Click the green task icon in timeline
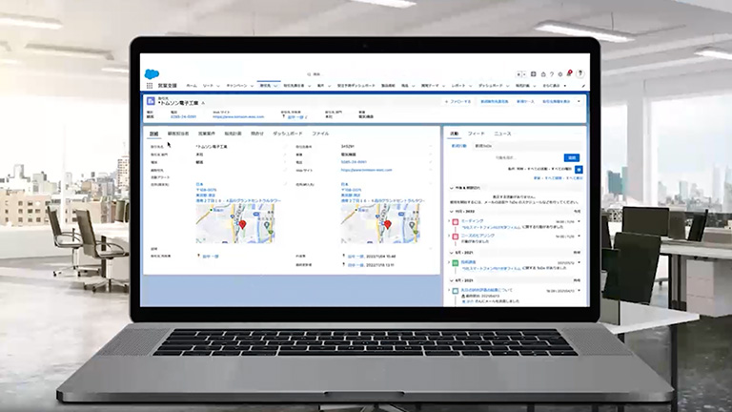This screenshot has height=412, width=732. [x=456, y=261]
